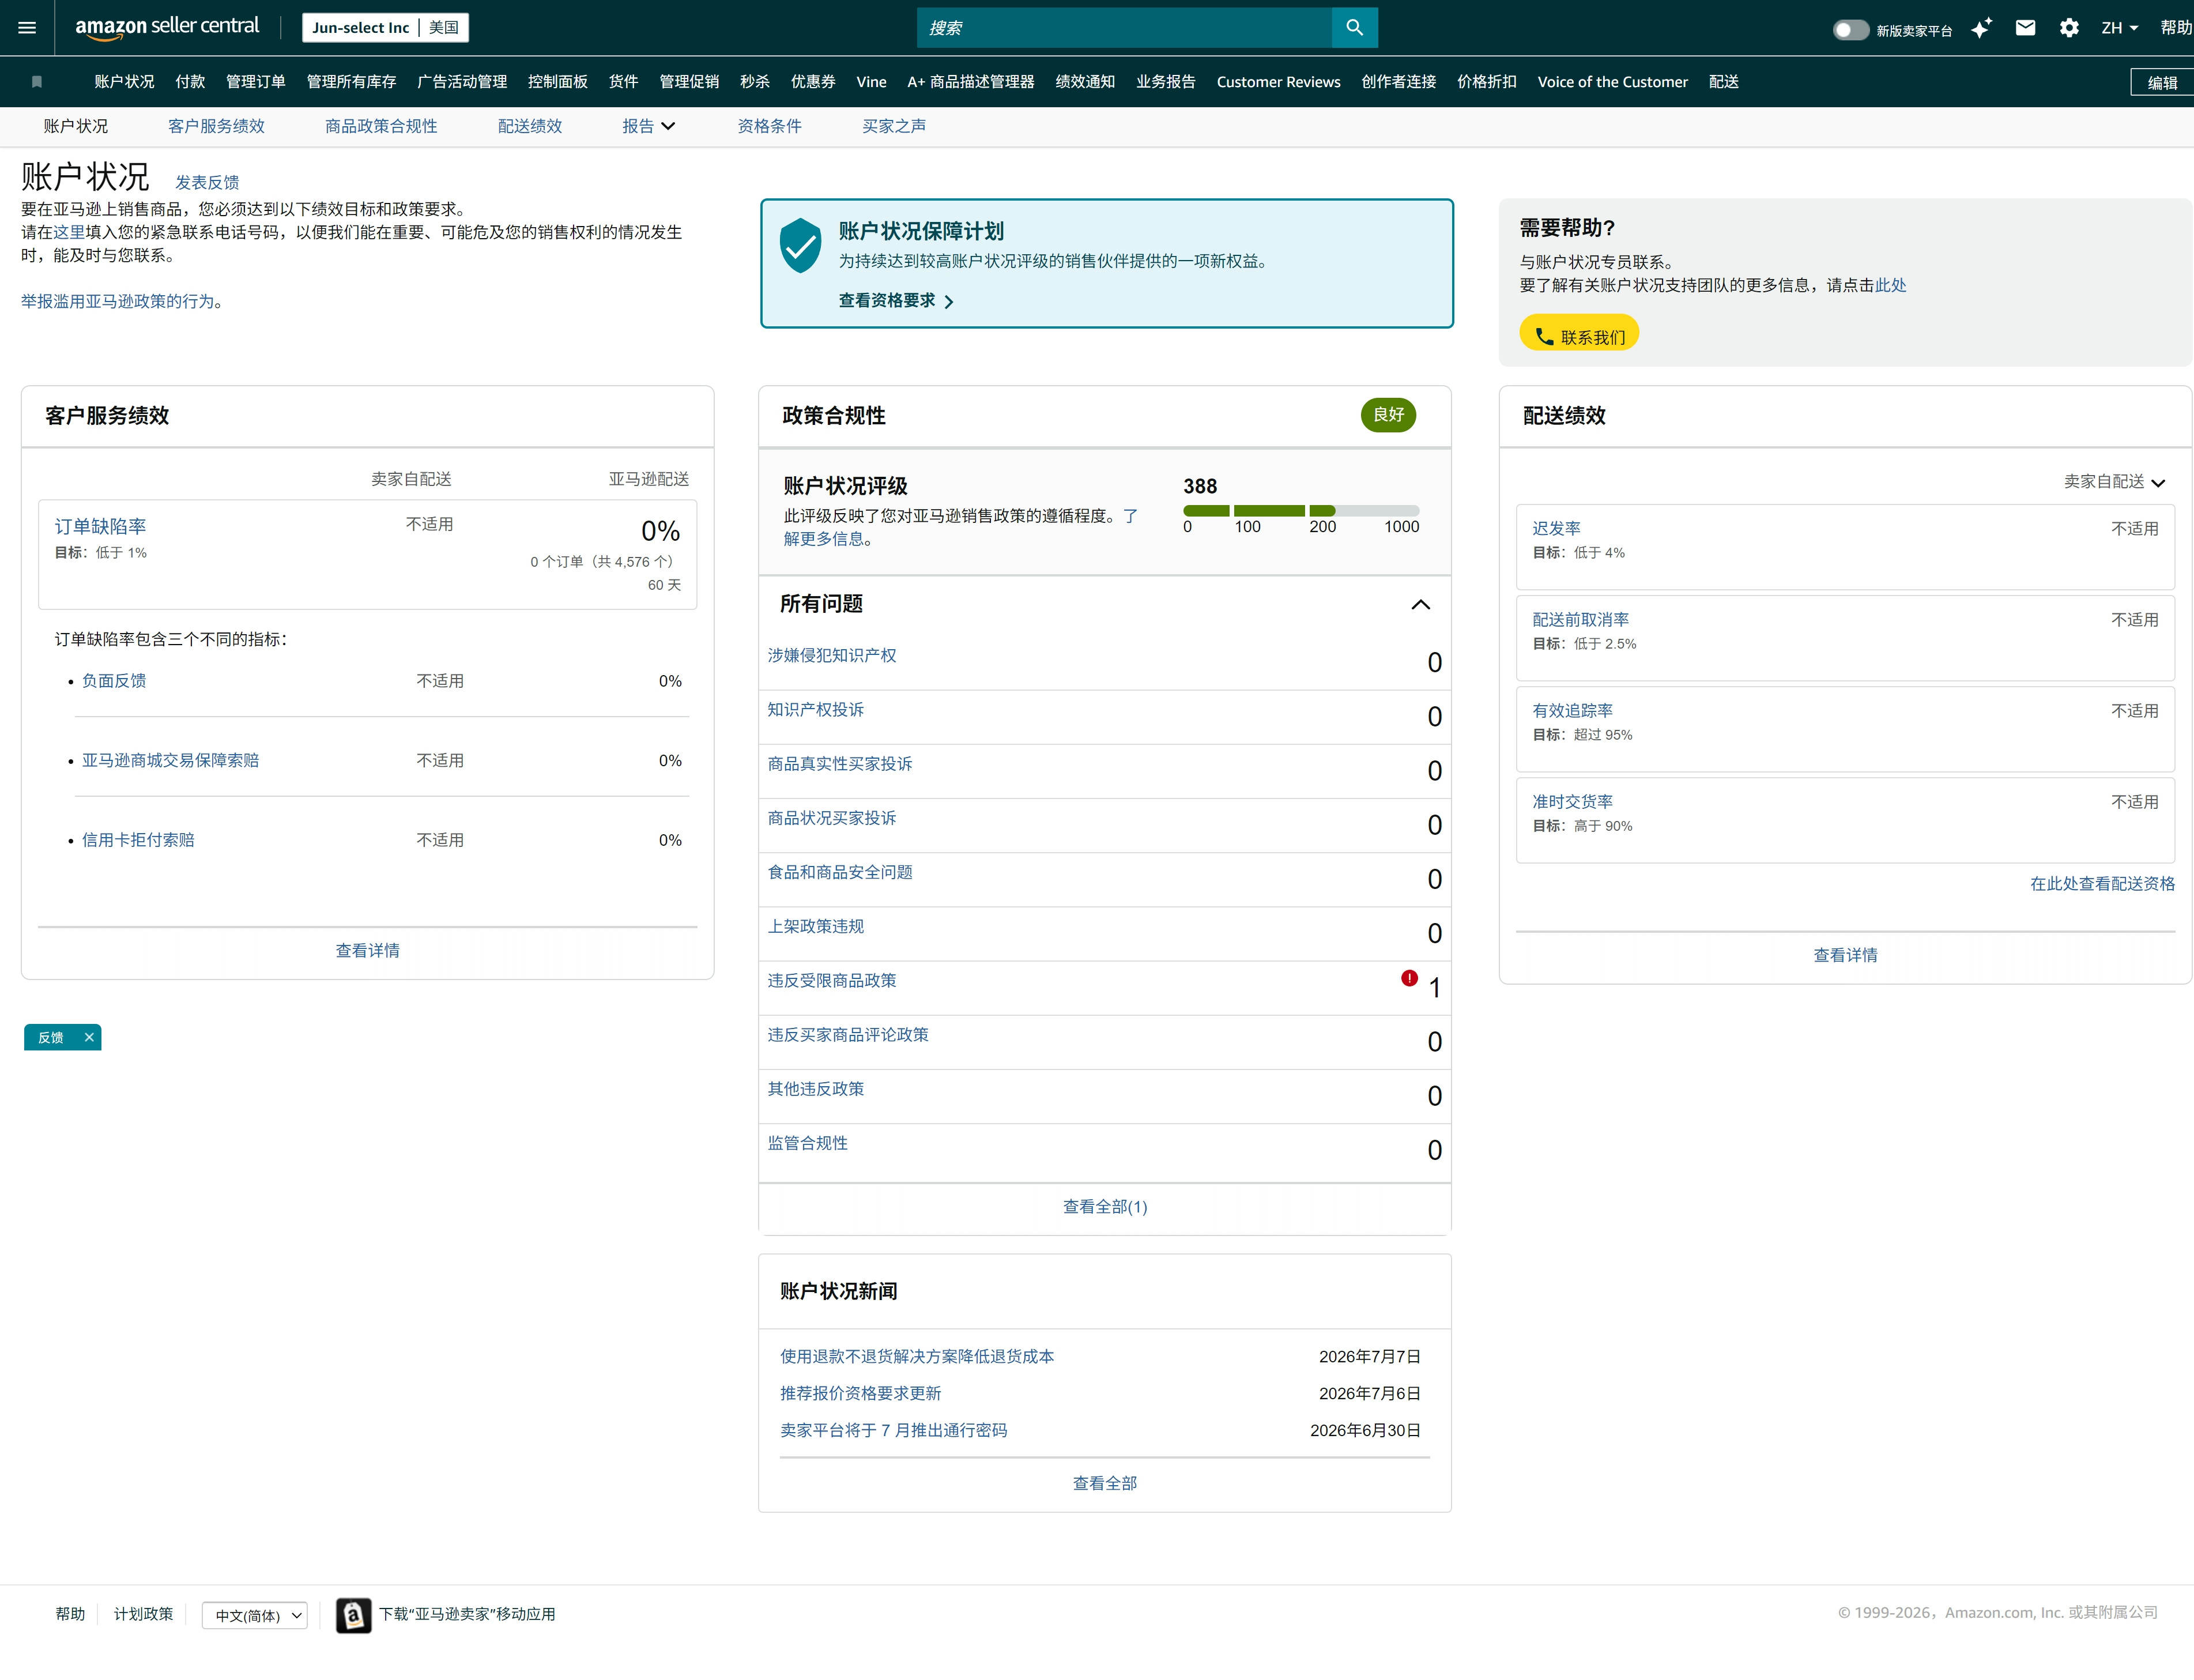Open the 订单缺陷率 link
This screenshot has height=1680, width=2194.
(100, 526)
